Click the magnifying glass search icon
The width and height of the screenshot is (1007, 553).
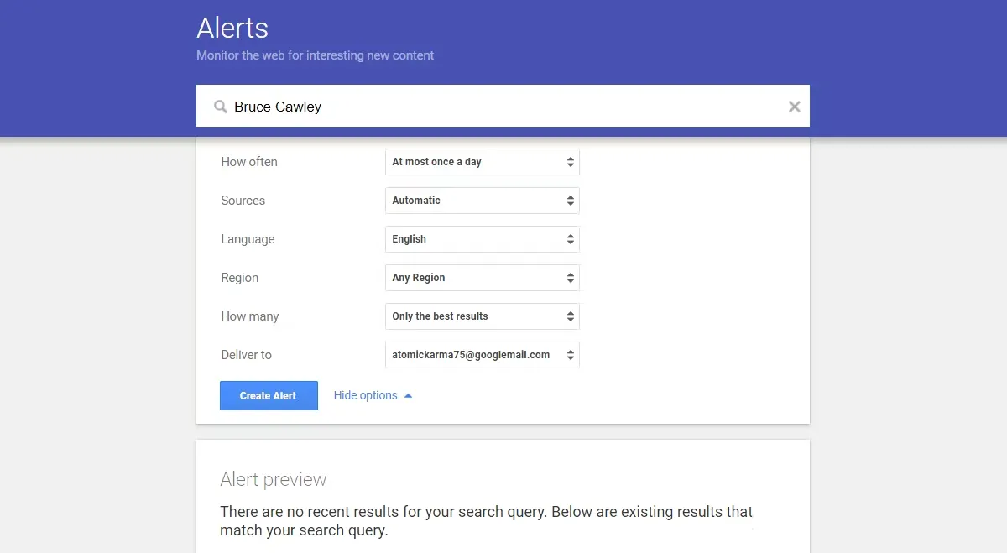click(221, 107)
